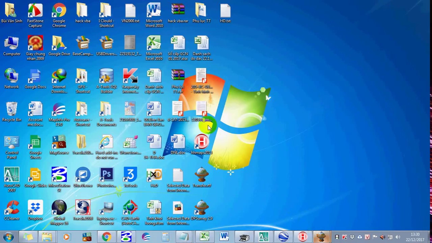Launch AutoCAD 2007 from the desktop

tap(12, 180)
